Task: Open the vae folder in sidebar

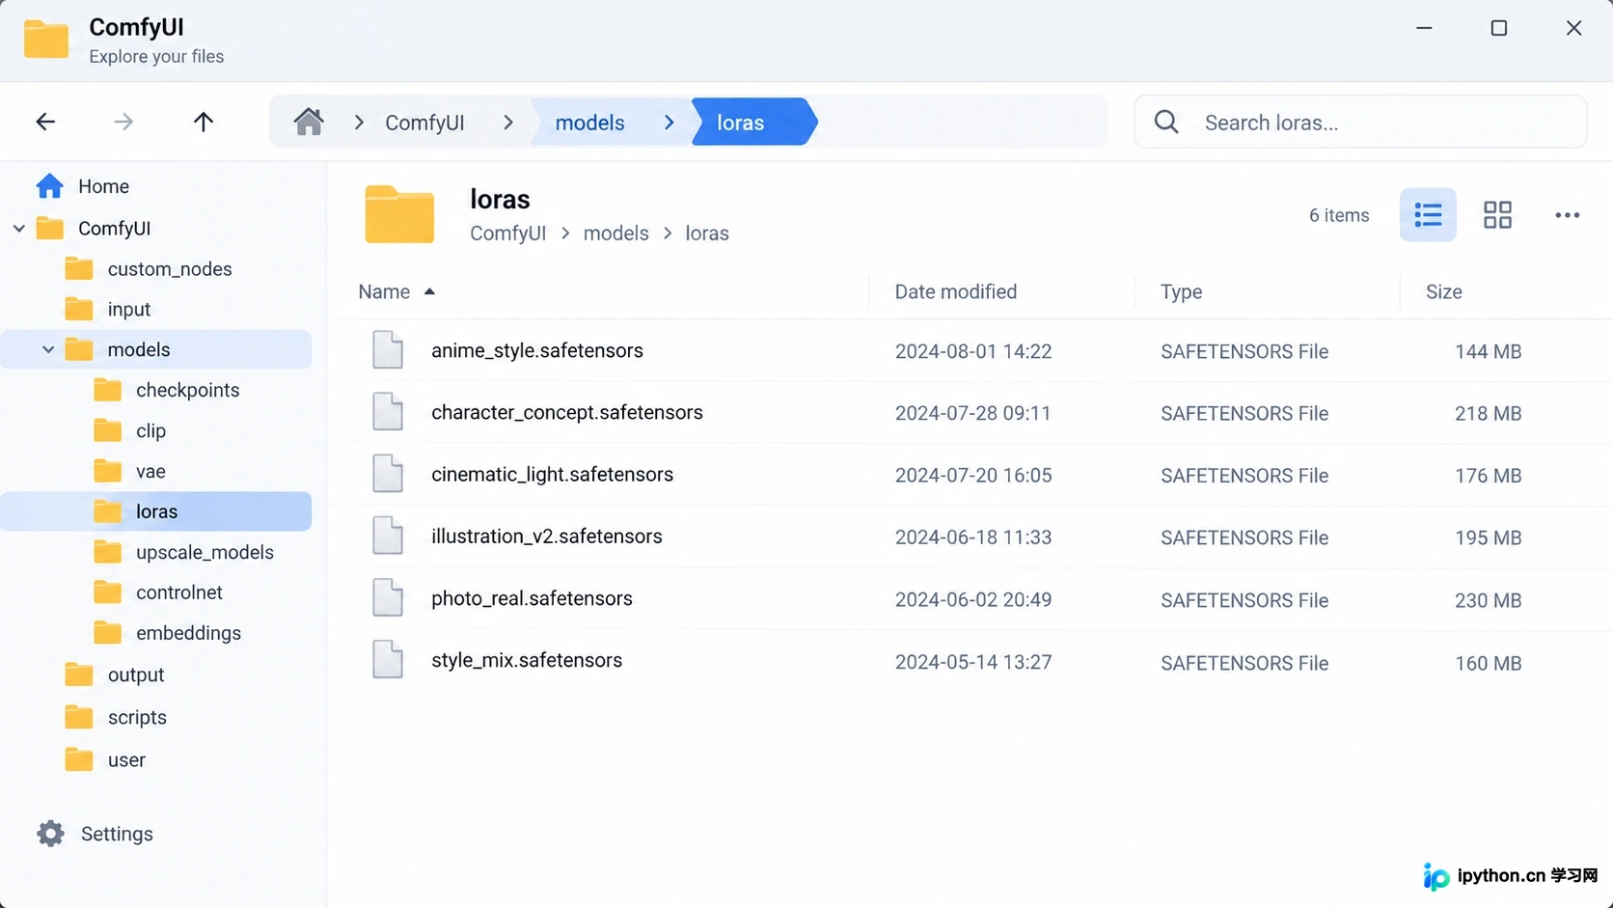Action: click(150, 471)
